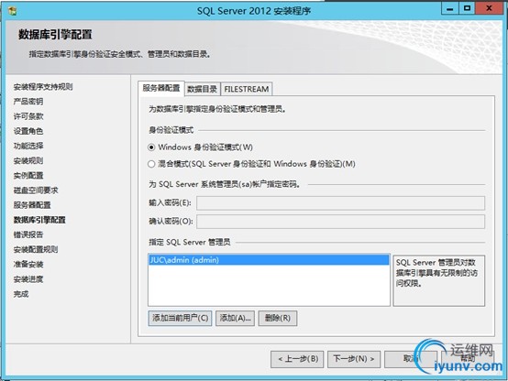The height and width of the screenshot is (381, 508).
Task: Click 磁盘空间要求 step in sidebar
Action: [x=36, y=190]
